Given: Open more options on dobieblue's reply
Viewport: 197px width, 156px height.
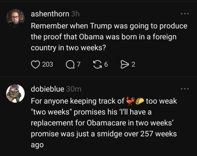Looking at the screenshot, I should coord(185,89).
